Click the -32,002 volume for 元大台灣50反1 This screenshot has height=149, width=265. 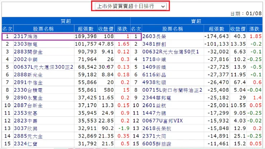click(x=218, y=52)
